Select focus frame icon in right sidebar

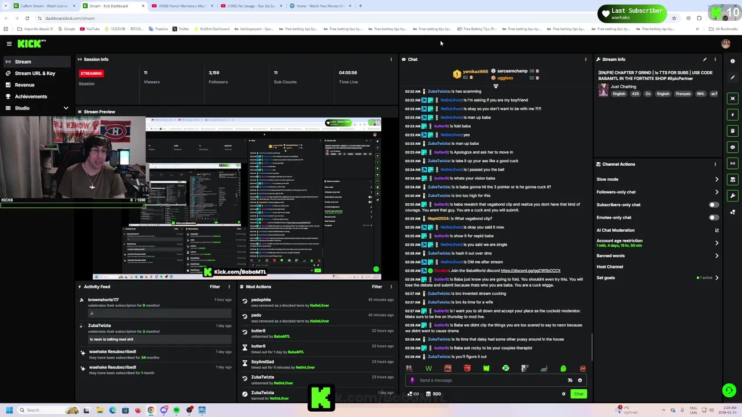coord(733,98)
